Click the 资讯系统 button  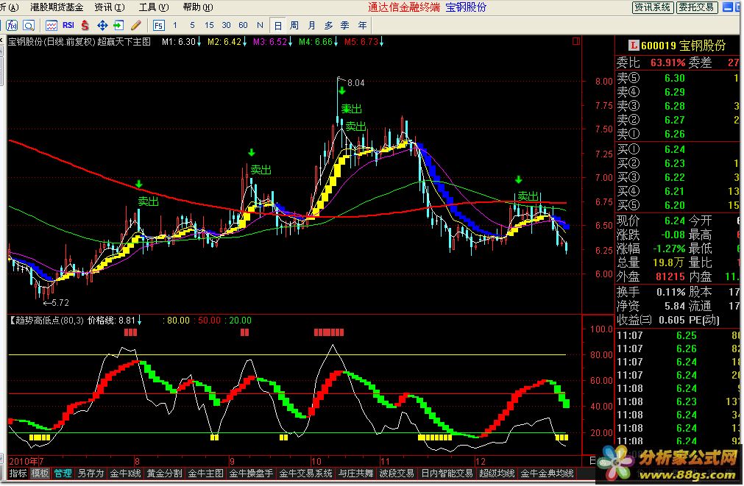click(x=653, y=7)
